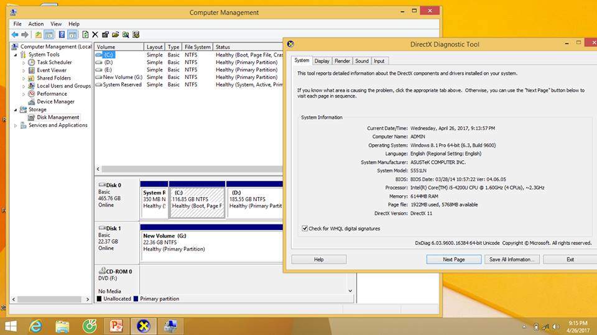
Task: Open the File menu
Action: (x=17, y=24)
